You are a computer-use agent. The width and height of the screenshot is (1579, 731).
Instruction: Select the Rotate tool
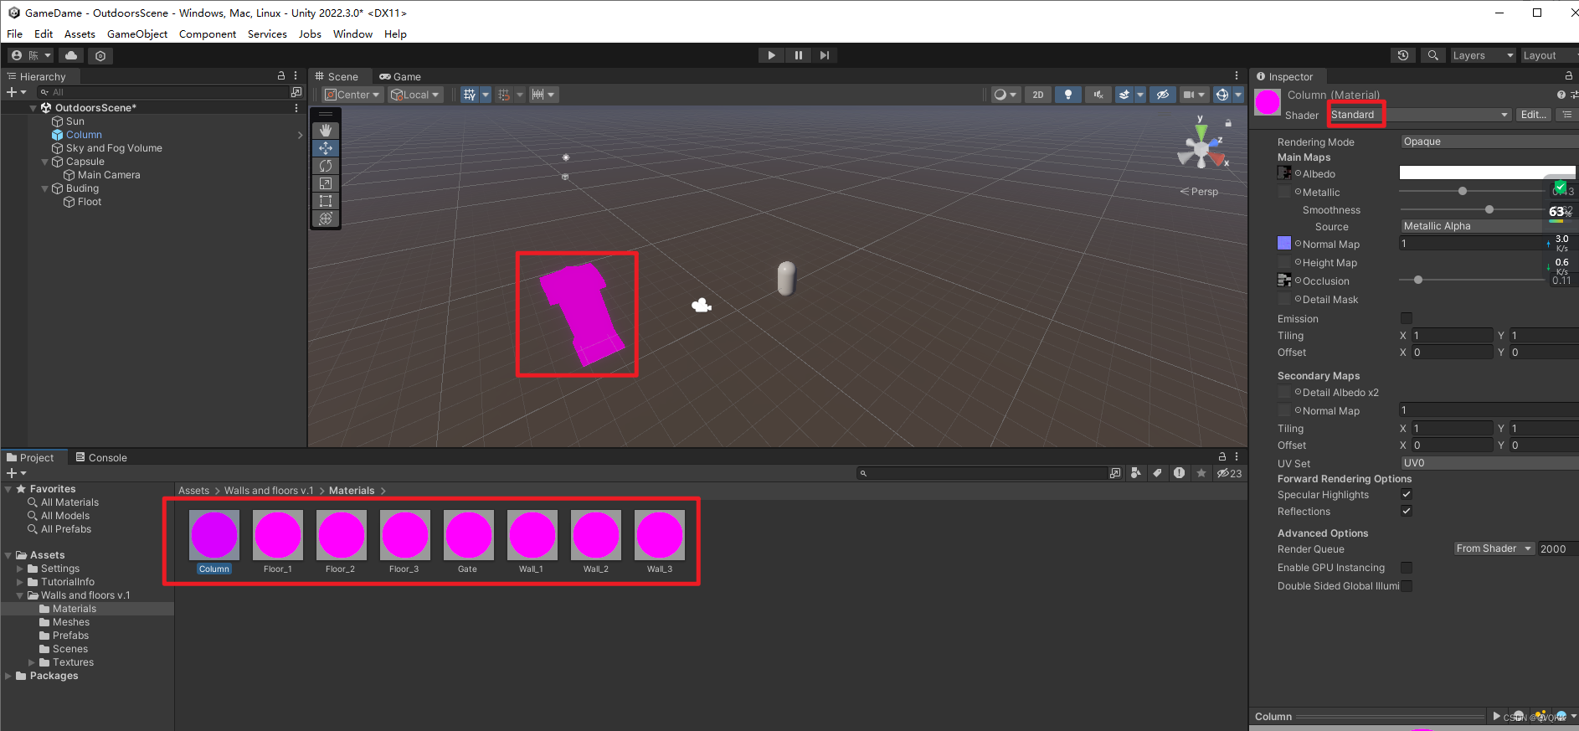(x=326, y=166)
